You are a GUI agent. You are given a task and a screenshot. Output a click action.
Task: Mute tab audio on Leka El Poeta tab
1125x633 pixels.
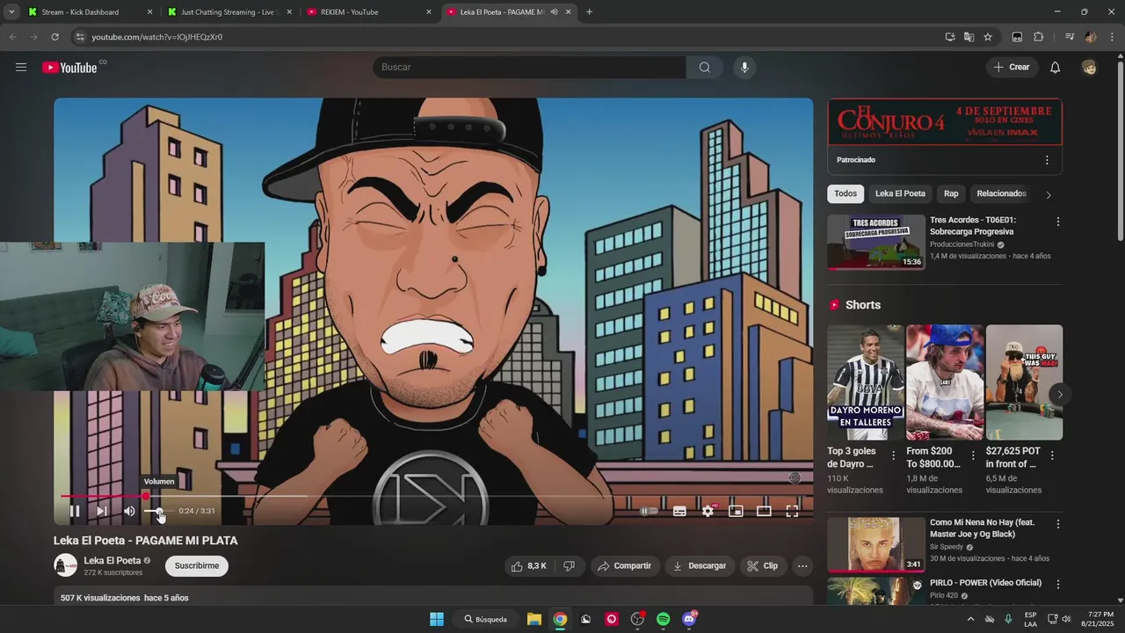[x=554, y=12]
